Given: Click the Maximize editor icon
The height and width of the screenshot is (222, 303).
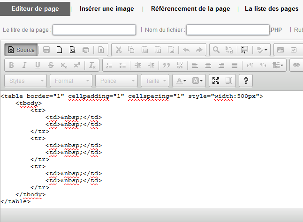Looking at the screenshot, I should pyautogui.click(x=215, y=81).
